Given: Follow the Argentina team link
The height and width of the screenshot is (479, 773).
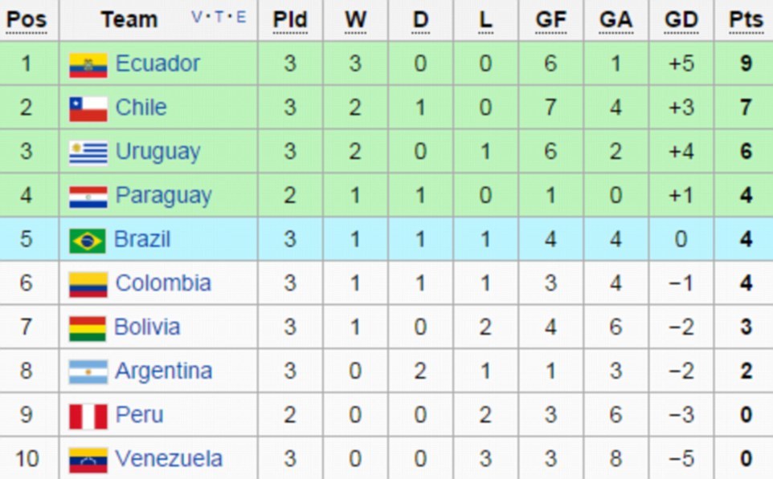Looking at the screenshot, I should (x=163, y=371).
